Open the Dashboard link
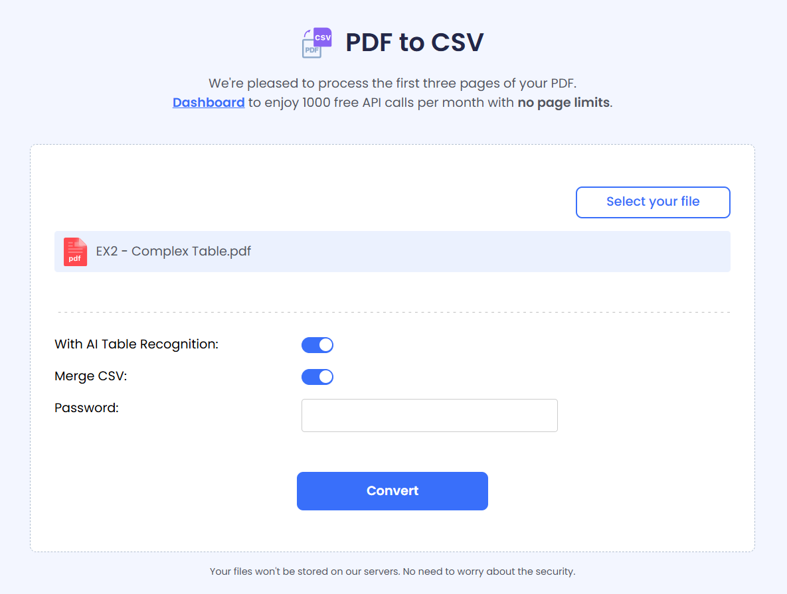Viewport: 787px width, 594px height. coord(209,103)
